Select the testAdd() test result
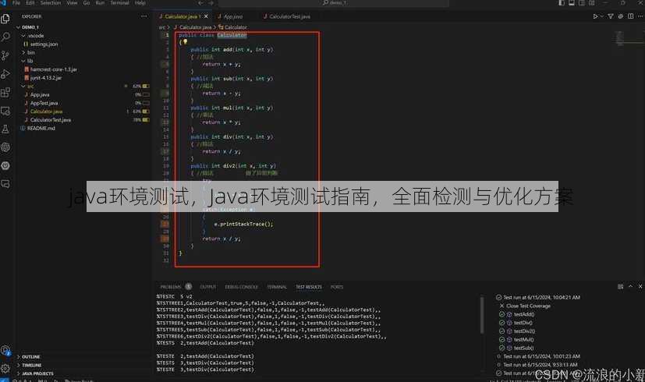The image size is (645, 382). coord(523,314)
